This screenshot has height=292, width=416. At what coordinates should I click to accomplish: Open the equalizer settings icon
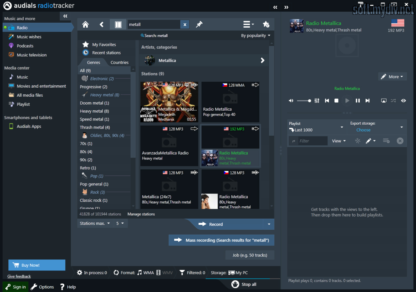coord(317,101)
